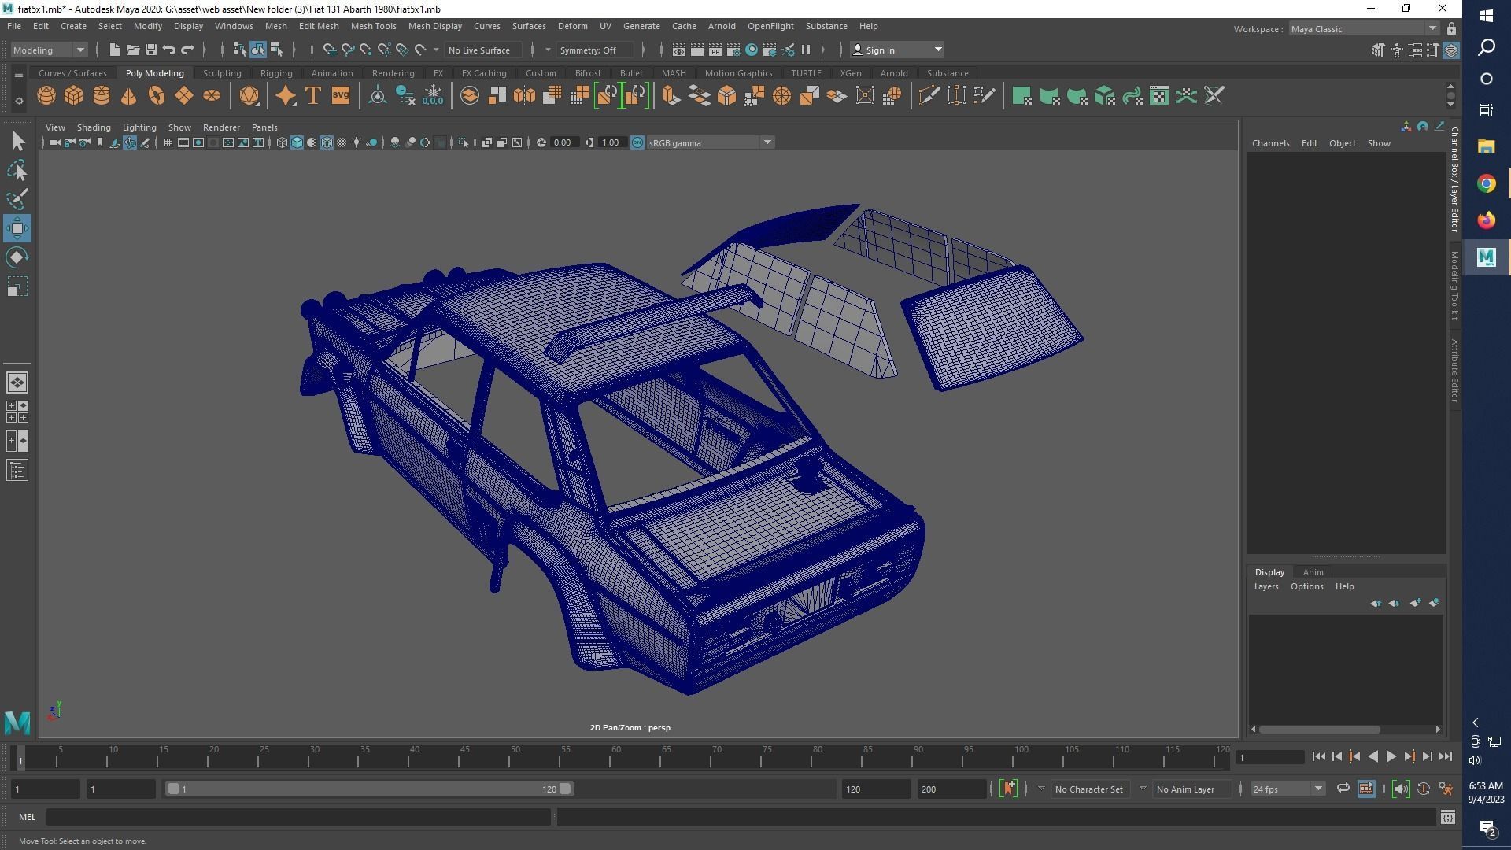Open the script editor icon
The image size is (1511, 850).
(x=1447, y=818)
